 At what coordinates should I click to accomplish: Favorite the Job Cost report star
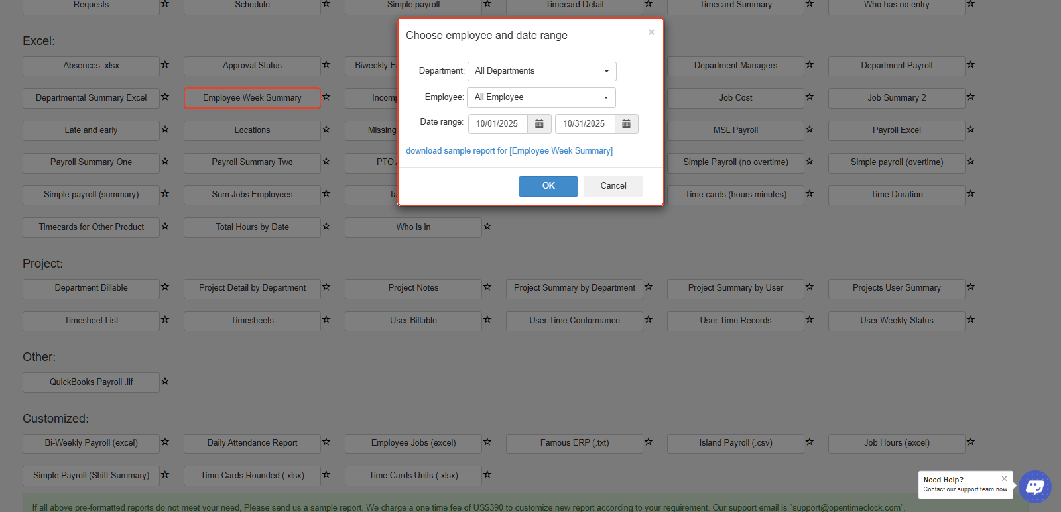click(810, 97)
